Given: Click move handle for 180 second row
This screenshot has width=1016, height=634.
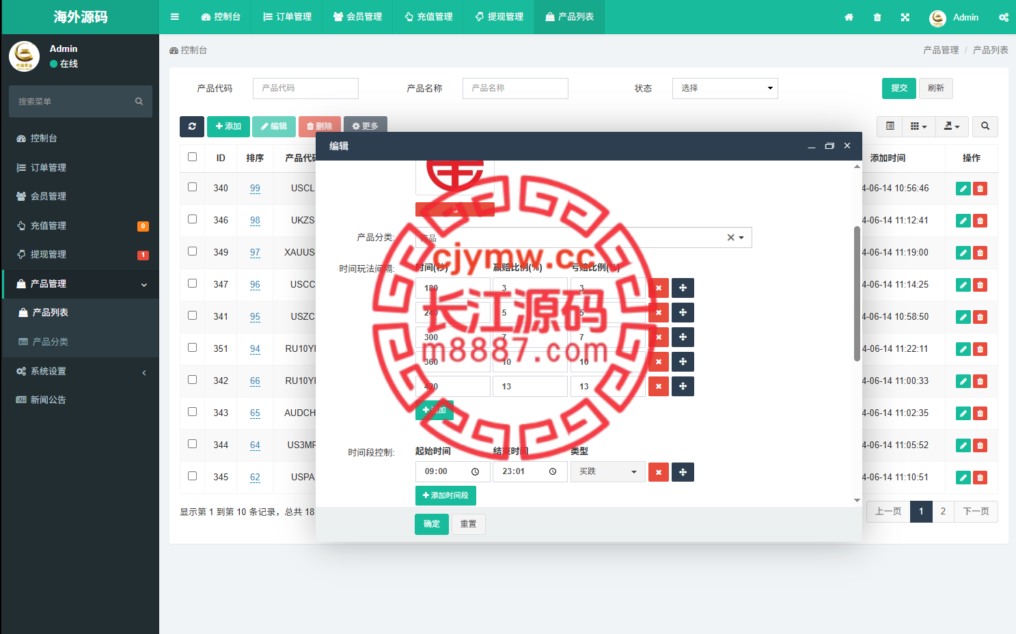Looking at the screenshot, I should (x=683, y=288).
